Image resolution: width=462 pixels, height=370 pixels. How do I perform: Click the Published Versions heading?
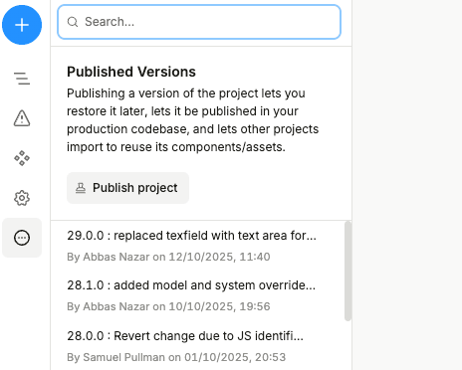coord(131,72)
